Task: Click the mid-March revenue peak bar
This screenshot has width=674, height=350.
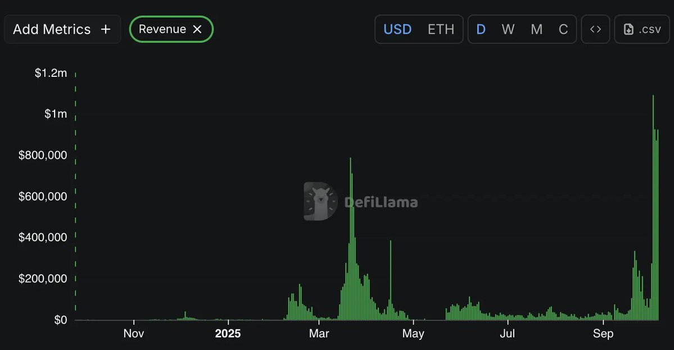Action: point(350,239)
